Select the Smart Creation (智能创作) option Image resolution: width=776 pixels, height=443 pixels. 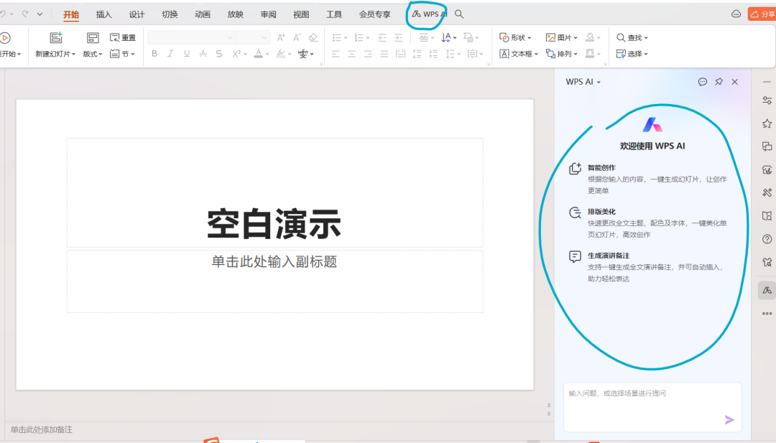coord(601,167)
